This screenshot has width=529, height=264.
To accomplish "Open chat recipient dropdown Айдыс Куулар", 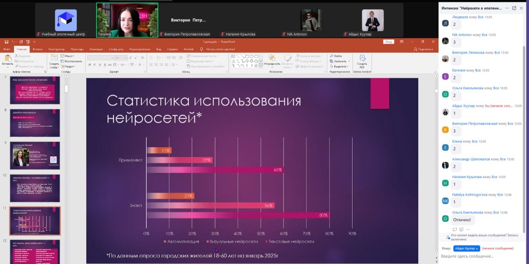I will 466,249.
